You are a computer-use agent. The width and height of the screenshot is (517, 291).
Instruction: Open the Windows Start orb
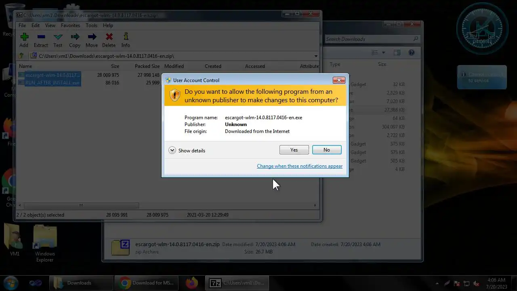[x=11, y=283]
